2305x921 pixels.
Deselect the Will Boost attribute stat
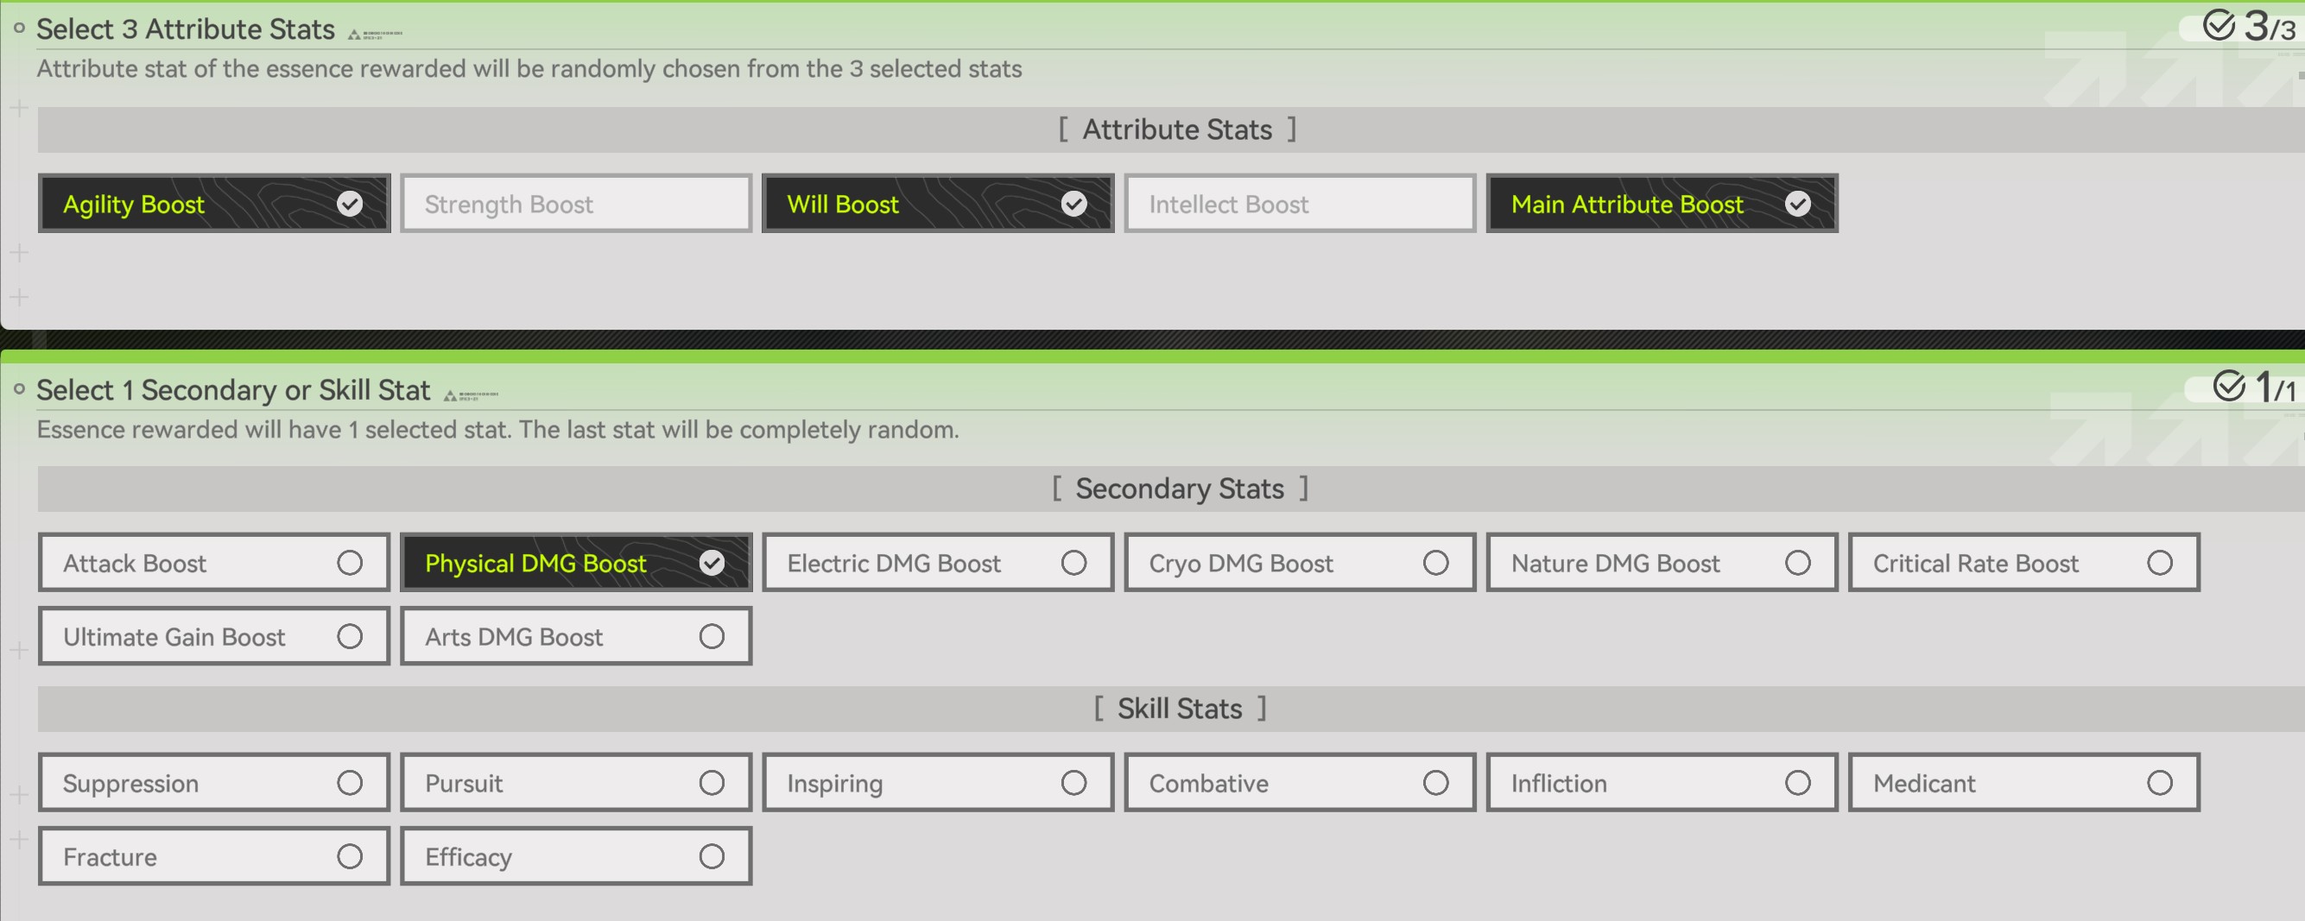(938, 204)
